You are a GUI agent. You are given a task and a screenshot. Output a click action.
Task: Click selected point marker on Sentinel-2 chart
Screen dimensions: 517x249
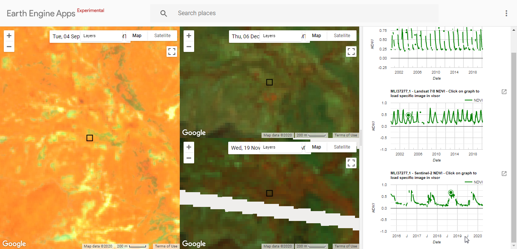coord(451,193)
